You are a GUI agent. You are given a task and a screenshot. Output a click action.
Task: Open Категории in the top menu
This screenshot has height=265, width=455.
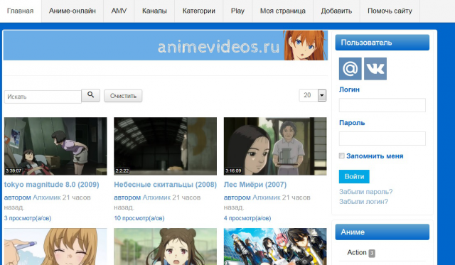[x=199, y=11]
